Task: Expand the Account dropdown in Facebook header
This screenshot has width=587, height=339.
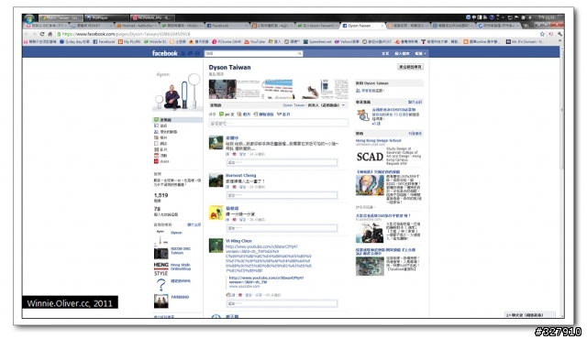Action: pyautogui.click(x=420, y=53)
